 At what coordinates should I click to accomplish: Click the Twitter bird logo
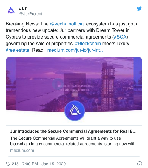139,9
